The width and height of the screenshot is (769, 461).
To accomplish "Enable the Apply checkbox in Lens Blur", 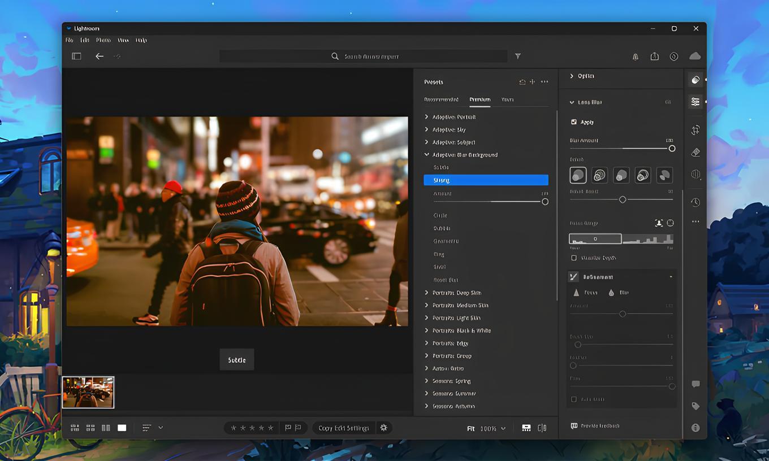I will pyautogui.click(x=573, y=121).
